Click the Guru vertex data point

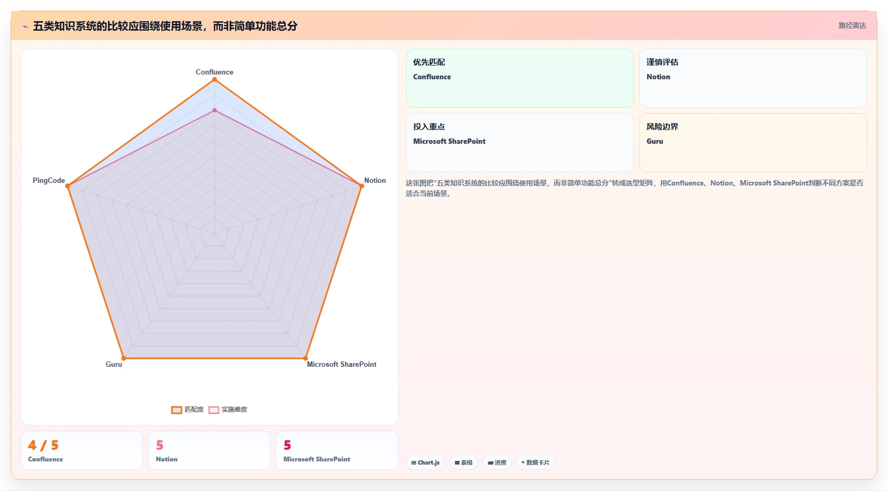pyautogui.click(x=124, y=358)
